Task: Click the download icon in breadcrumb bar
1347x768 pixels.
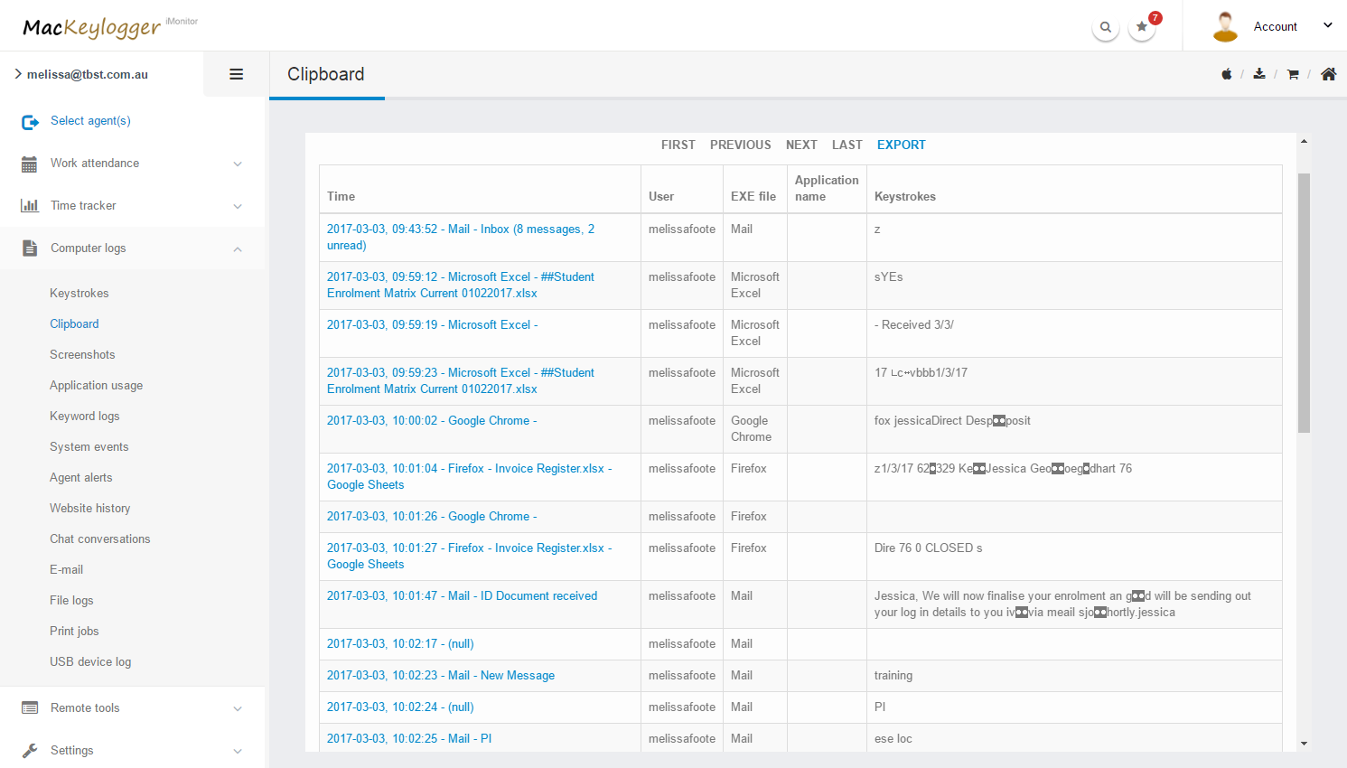Action: tap(1259, 74)
